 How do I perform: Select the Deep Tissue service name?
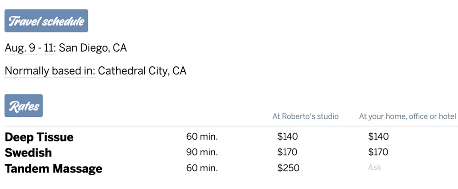click(x=39, y=137)
